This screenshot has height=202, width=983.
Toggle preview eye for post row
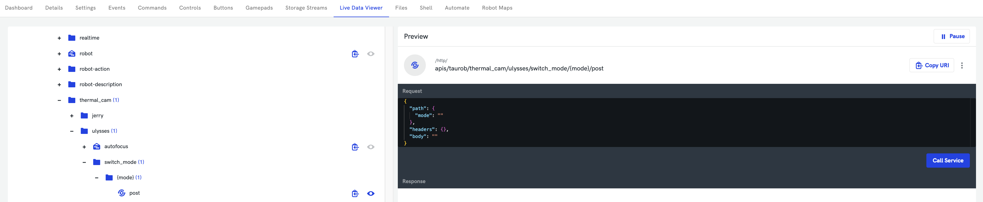(371, 193)
